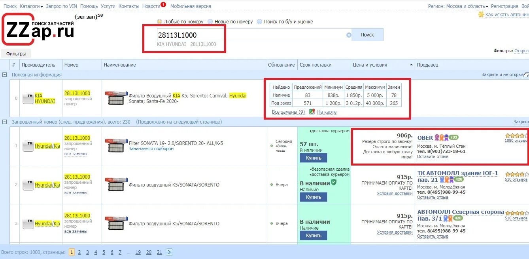Open the 'На карте' link

coord(327,112)
